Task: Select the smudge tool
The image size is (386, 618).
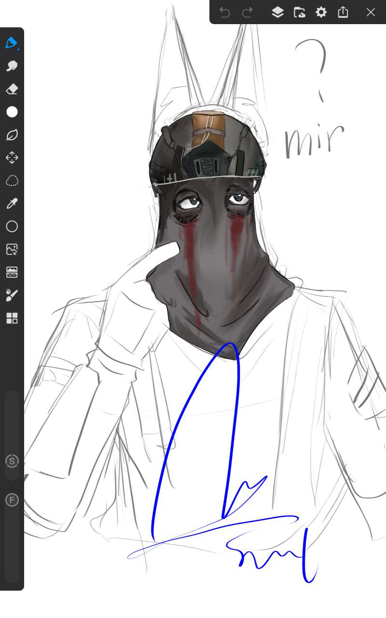Action: pyautogui.click(x=12, y=66)
